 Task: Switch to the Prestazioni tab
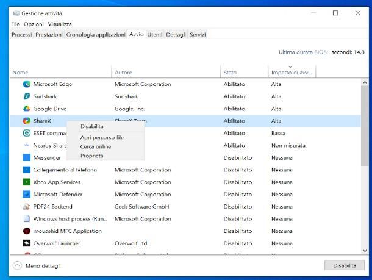coord(49,35)
